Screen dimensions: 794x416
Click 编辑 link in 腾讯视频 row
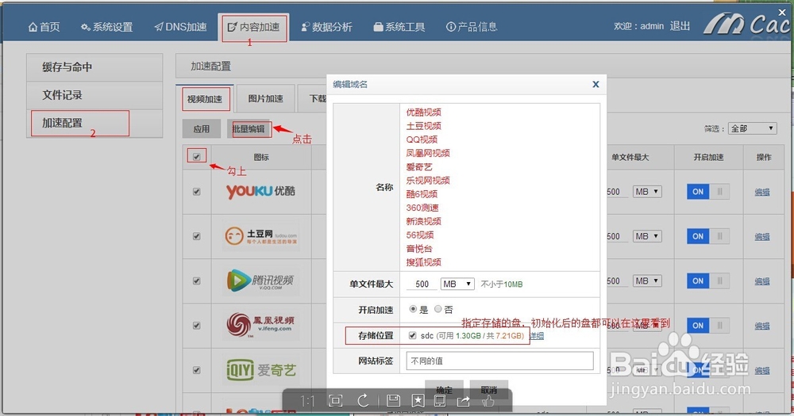762,281
